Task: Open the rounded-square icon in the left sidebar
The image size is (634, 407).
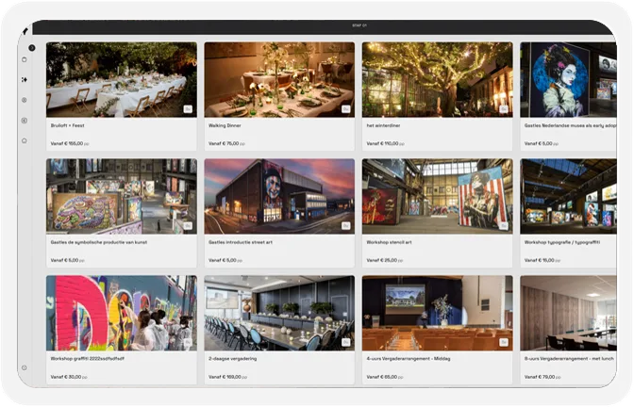Action: [x=25, y=59]
